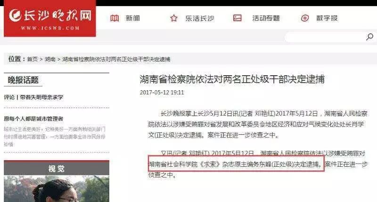Viewport: 377px width, 202px height.
Task: Click the 晚报话题 section heading
Action: [x=23, y=80]
